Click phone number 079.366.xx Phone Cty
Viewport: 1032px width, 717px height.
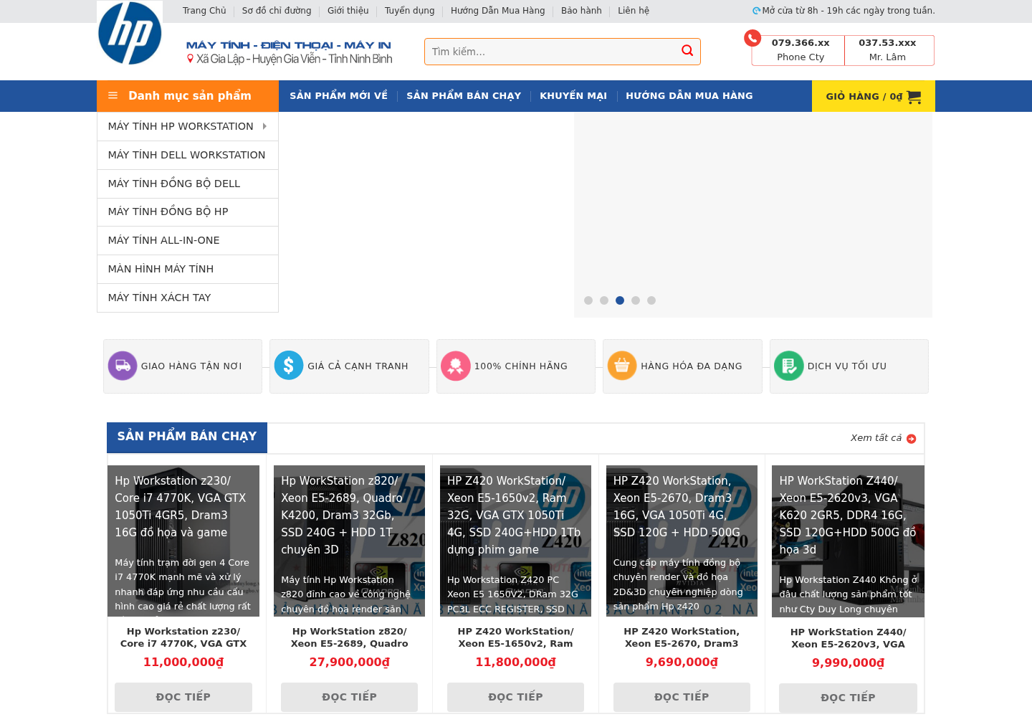pyautogui.click(x=801, y=49)
